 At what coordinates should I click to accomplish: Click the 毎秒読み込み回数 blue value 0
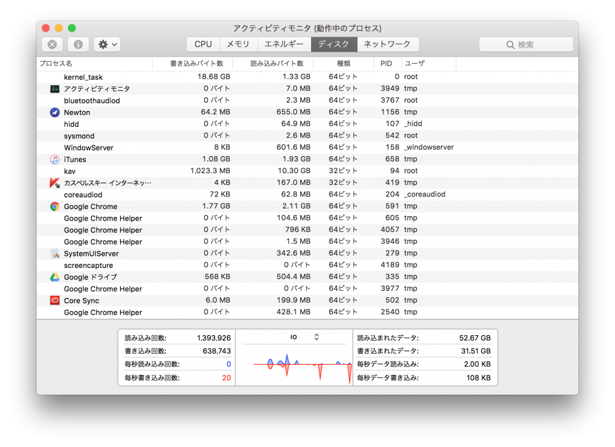click(x=229, y=364)
